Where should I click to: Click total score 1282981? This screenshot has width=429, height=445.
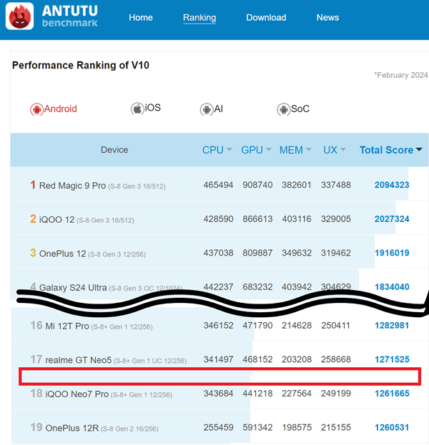(x=392, y=326)
